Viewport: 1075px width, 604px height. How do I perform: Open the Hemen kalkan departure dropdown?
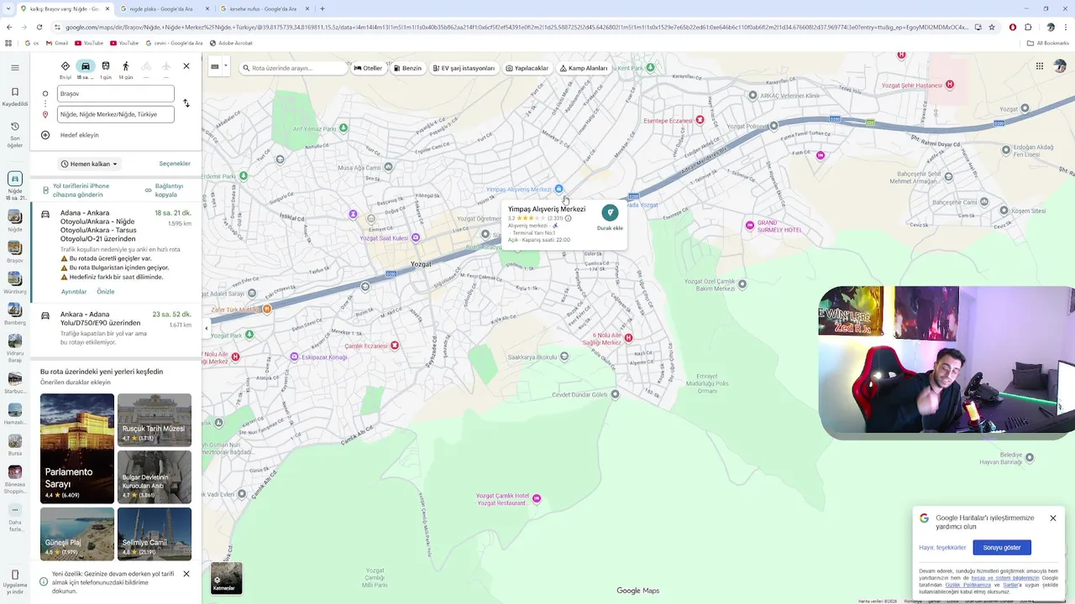(x=89, y=164)
